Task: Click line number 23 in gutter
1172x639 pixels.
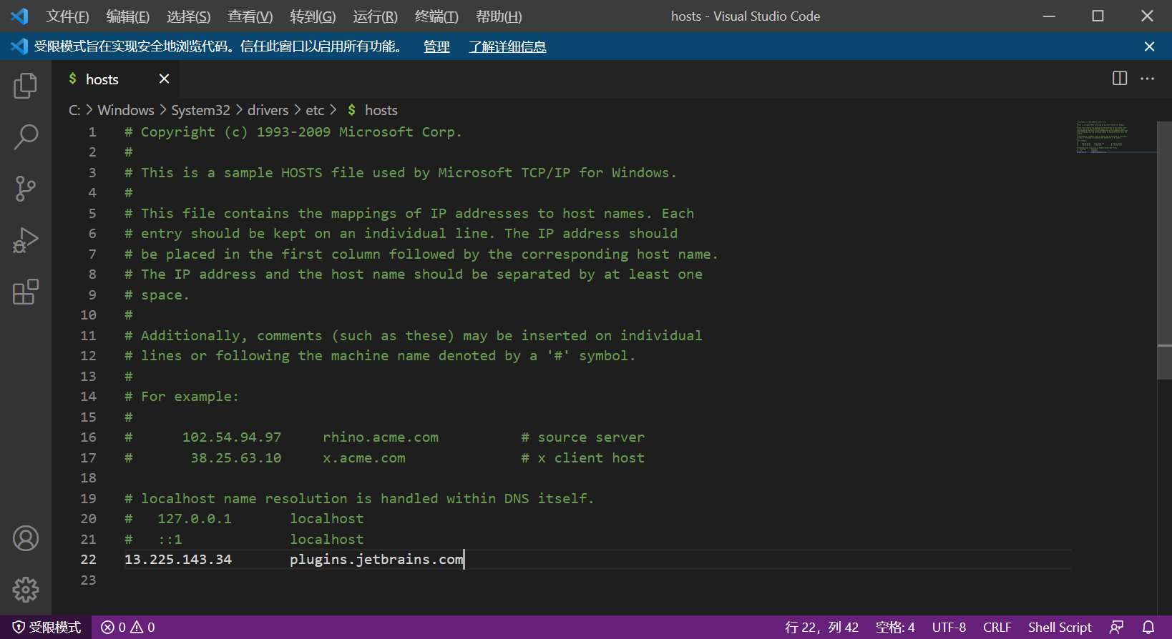Action: point(88,580)
